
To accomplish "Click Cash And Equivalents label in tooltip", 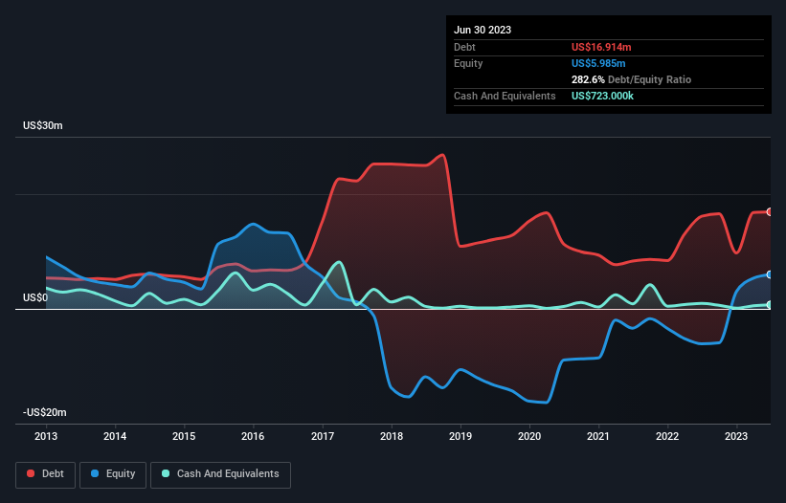I will 505,96.
